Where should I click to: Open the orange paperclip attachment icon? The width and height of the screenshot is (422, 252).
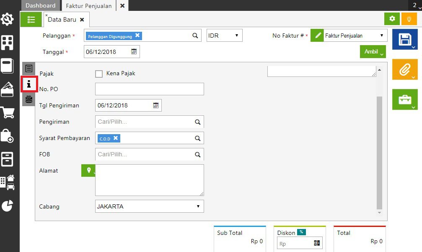tap(404, 69)
